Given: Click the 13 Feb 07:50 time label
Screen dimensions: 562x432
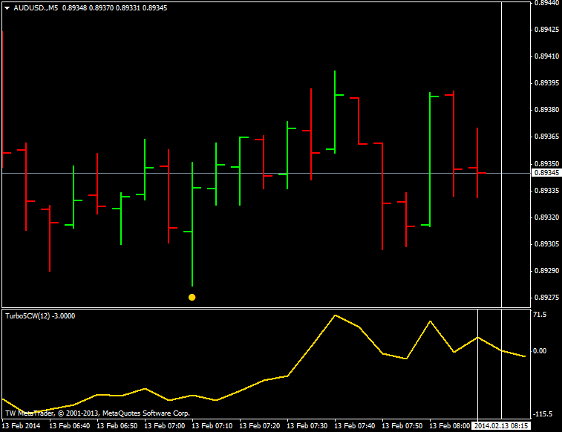Looking at the screenshot, I should [402, 426].
